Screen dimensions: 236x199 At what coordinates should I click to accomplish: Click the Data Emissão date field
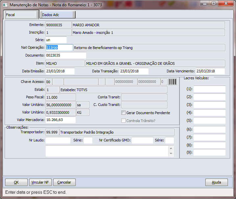coord(60,71)
